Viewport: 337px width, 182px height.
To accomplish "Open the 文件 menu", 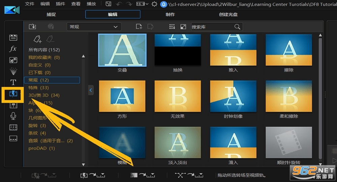I will (29, 4).
